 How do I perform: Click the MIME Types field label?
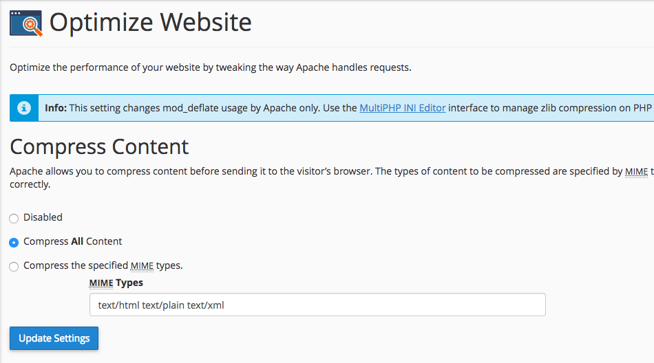click(x=116, y=283)
